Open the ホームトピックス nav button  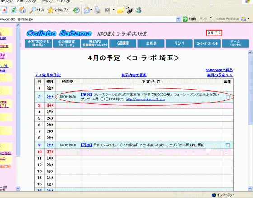(x=235, y=43)
